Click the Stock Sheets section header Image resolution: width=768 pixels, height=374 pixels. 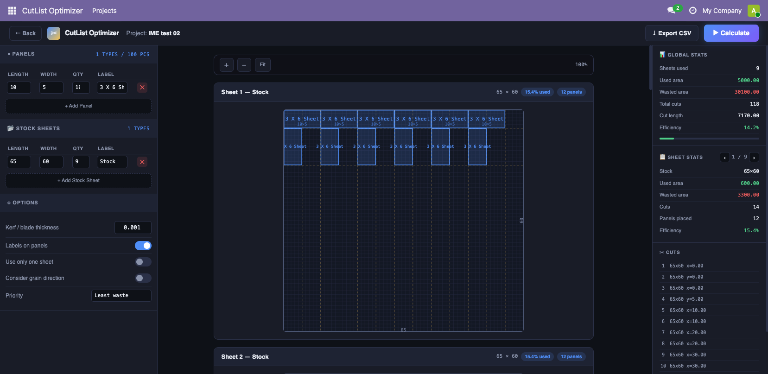pyautogui.click(x=78, y=128)
